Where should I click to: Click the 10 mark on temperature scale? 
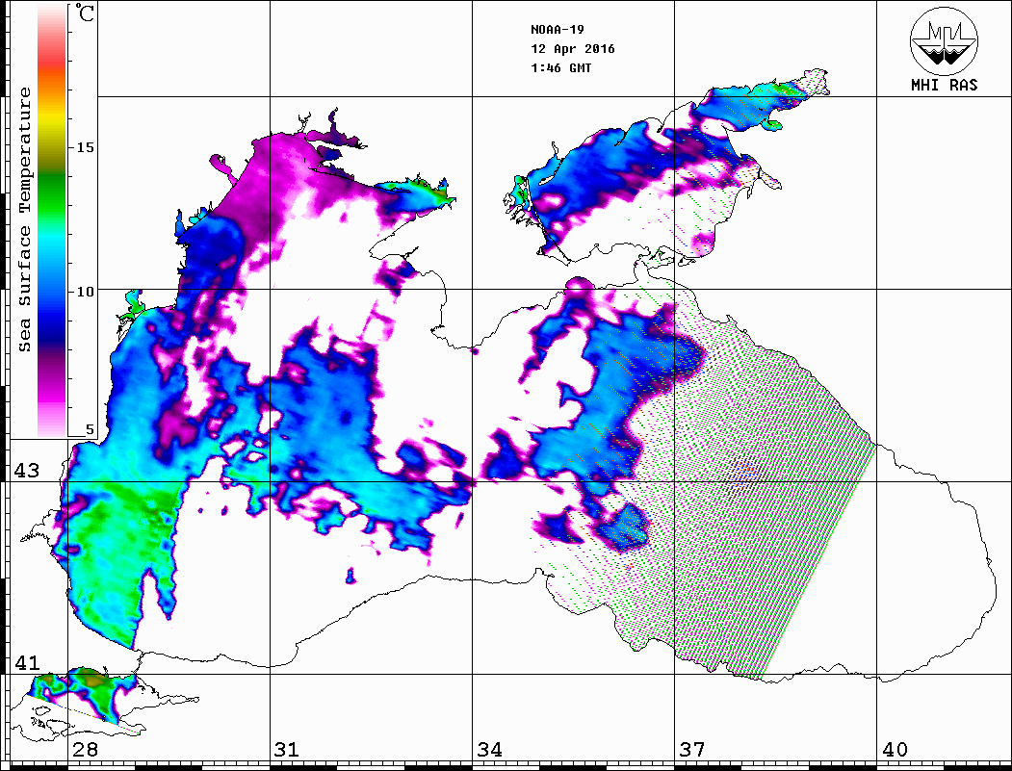[x=85, y=292]
